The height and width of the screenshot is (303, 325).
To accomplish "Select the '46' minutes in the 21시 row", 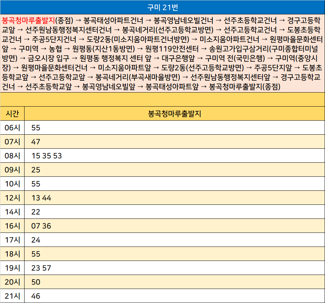I will (36, 296).
